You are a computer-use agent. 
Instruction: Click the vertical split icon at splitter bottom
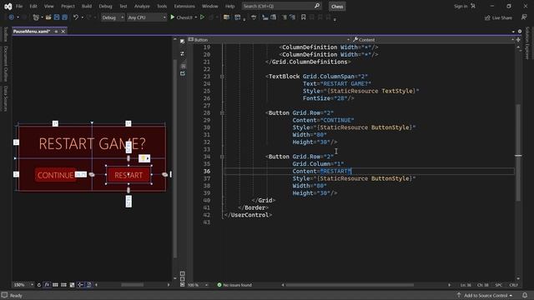tap(183, 273)
